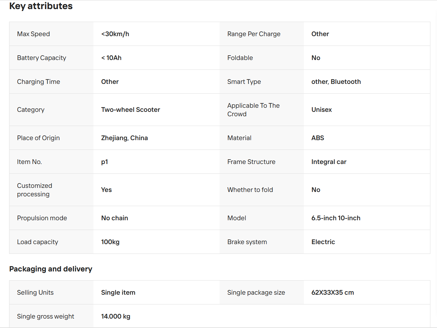Viewport: 437px width, 328px height.
Task: Click the Key attributes heading
Action: coord(41,6)
